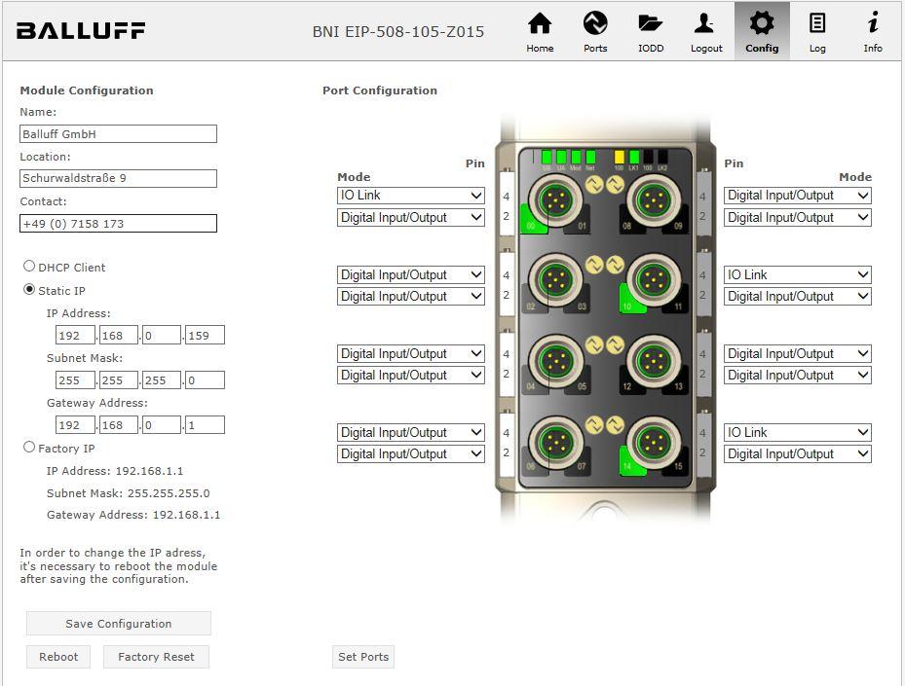Open the Ports page icon
Screen dimensions: 905x686
[595, 23]
